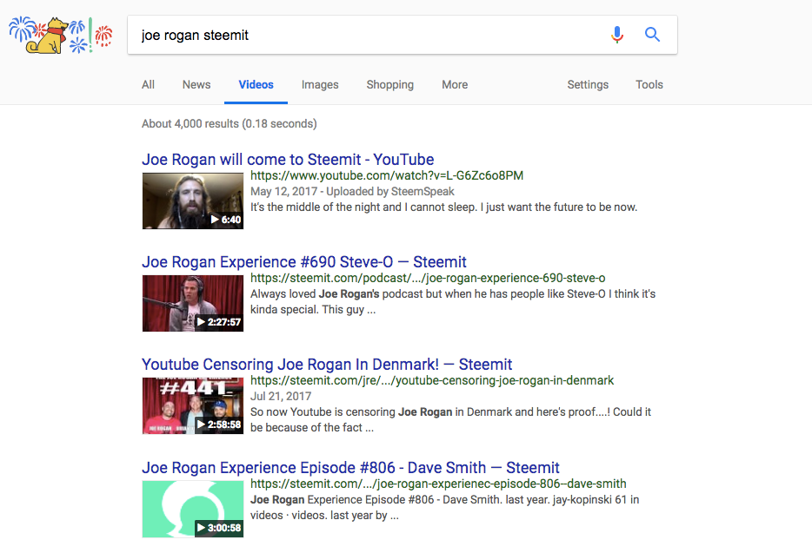The image size is (812, 553).
Task: Play the 2:58:58 #441 video thumbnail
Action: (x=193, y=405)
